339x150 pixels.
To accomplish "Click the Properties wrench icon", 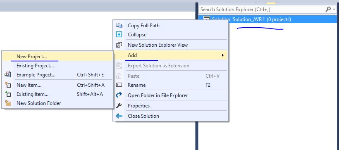I will [x=119, y=105].
